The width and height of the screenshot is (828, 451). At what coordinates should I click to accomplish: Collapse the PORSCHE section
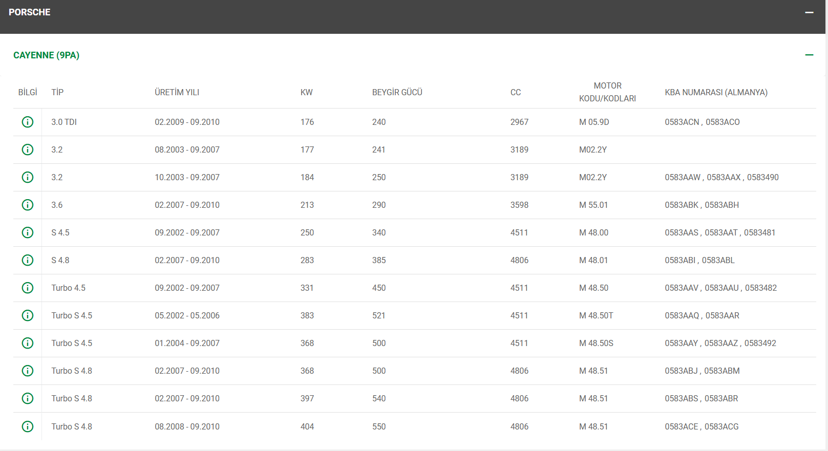809,12
